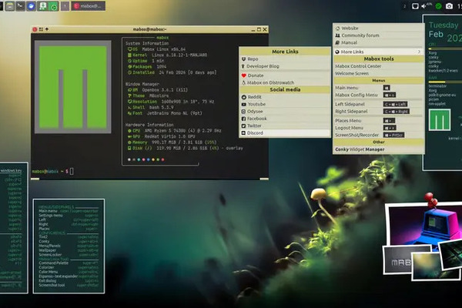Switch to workspace 2 in the tray area

point(404,6)
